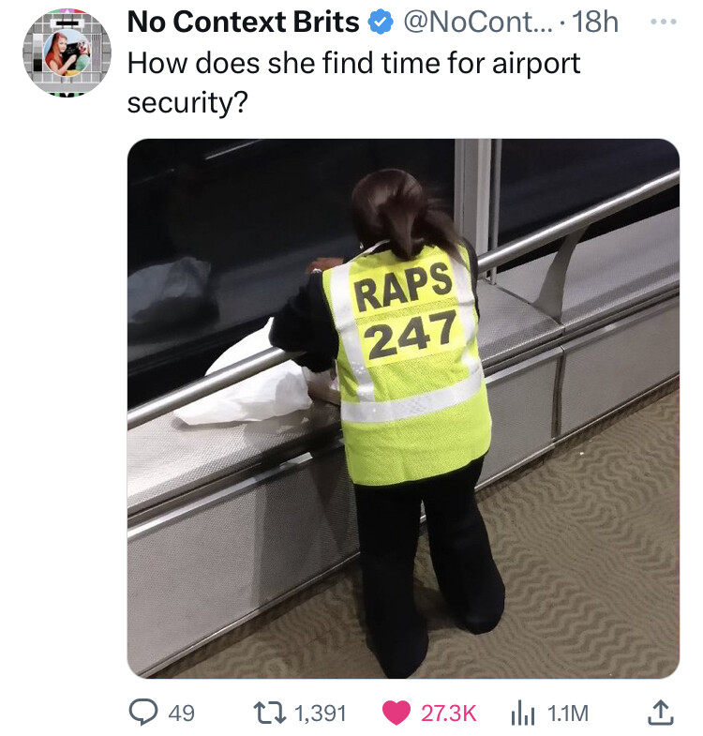703x736 pixels.
Task: Click the 49 replies count
Action: pyautogui.click(x=181, y=713)
